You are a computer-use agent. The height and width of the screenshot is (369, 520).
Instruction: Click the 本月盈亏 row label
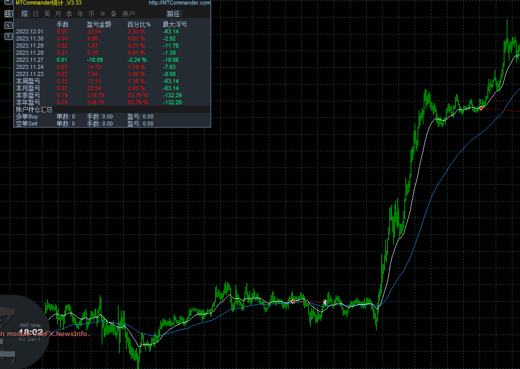(x=28, y=88)
